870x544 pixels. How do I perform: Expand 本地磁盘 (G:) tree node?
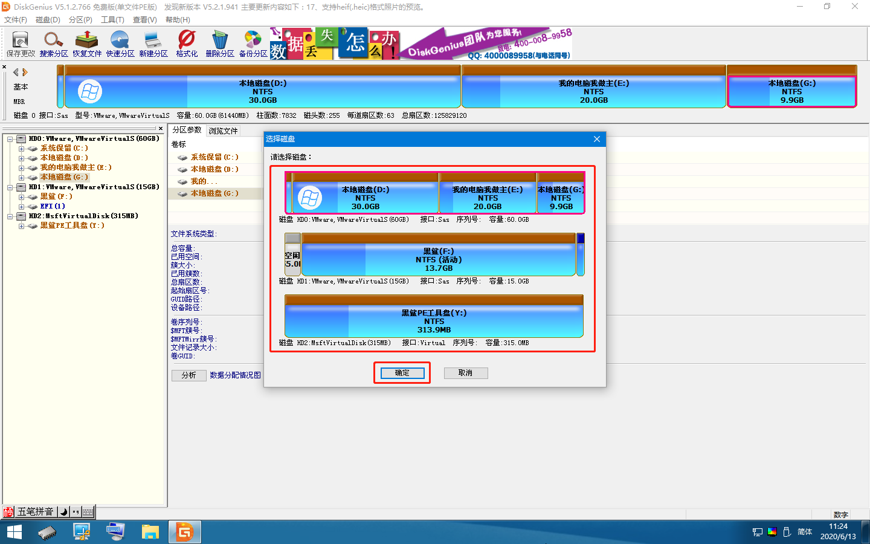(x=21, y=178)
